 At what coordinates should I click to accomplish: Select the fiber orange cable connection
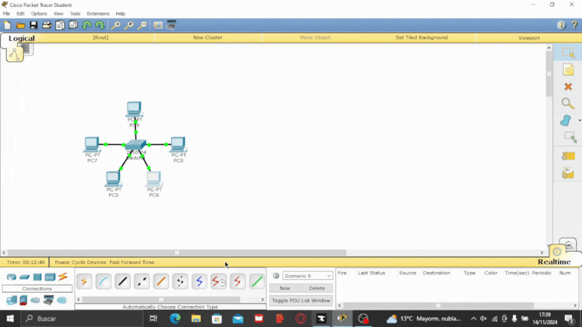pos(161,282)
